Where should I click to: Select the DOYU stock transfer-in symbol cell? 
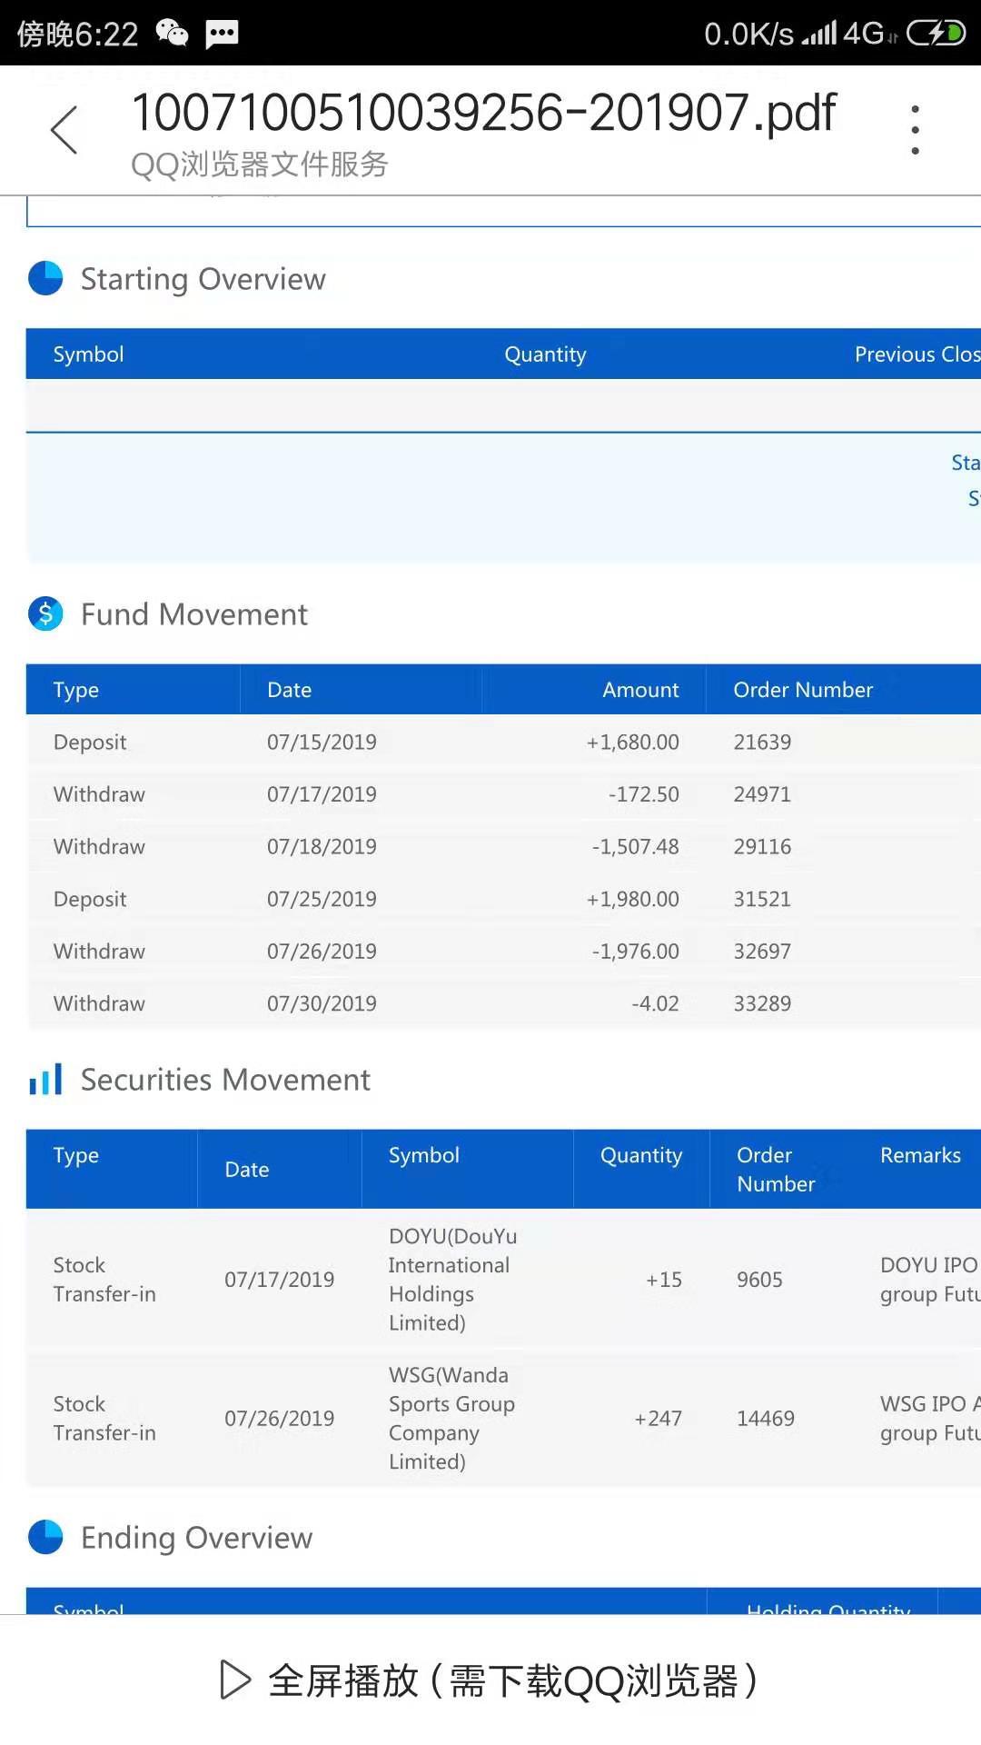[x=452, y=1279]
